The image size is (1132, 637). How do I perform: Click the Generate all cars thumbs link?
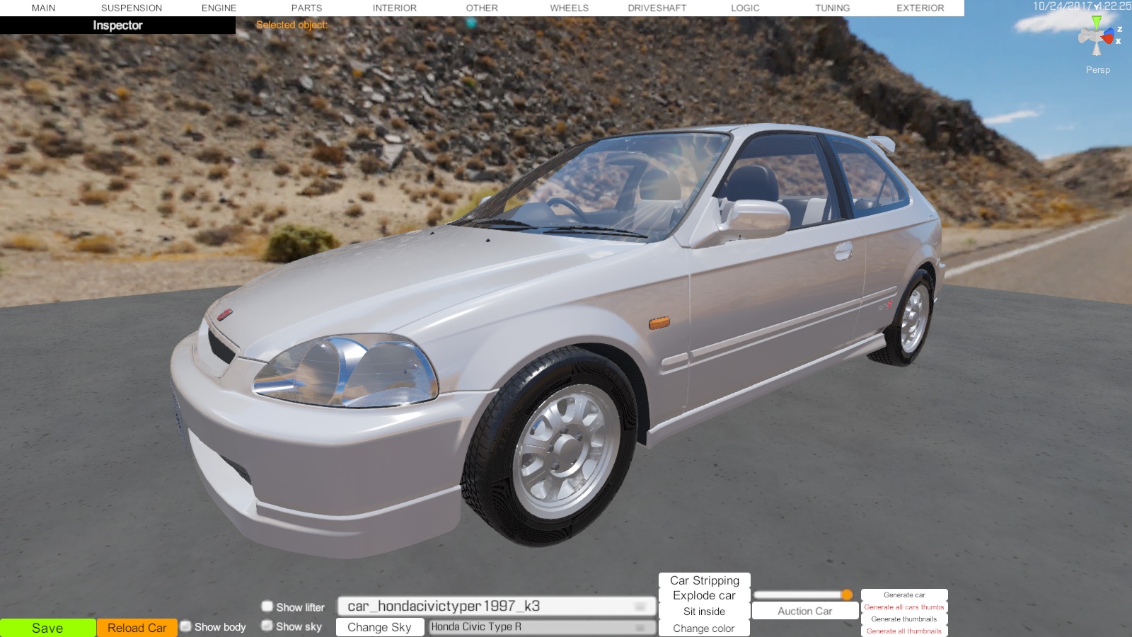pos(903,607)
